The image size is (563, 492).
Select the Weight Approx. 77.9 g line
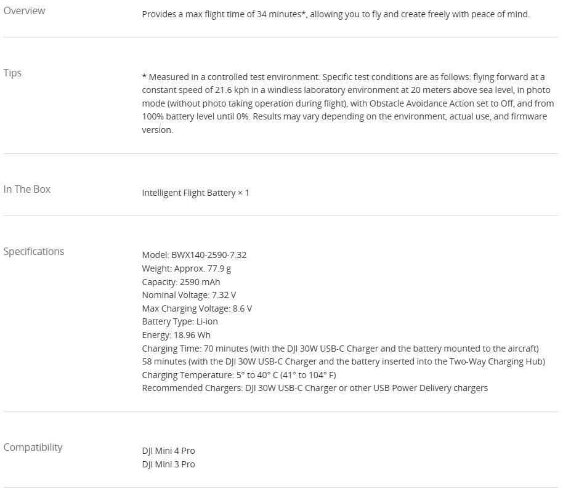[186, 268]
